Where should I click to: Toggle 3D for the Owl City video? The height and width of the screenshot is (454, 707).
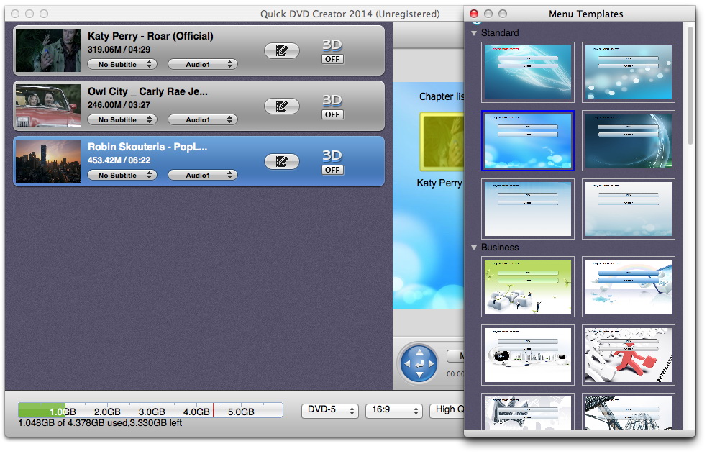pos(332,114)
